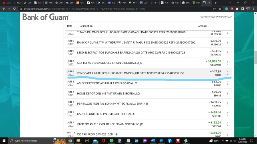Open the volume control in system tray

point(235,141)
